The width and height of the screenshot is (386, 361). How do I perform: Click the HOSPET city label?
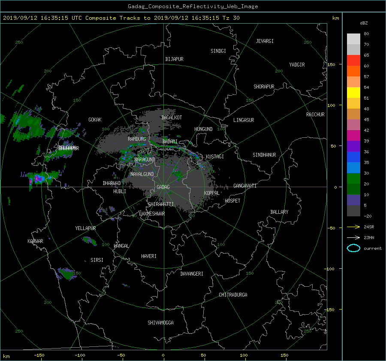(232, 201)
